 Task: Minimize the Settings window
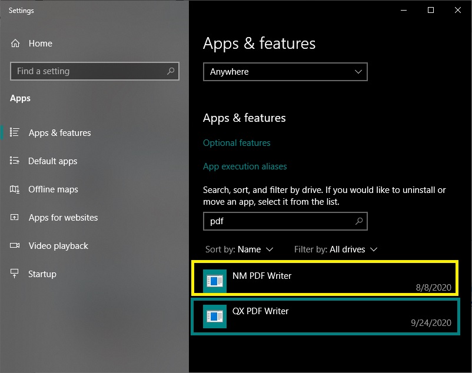[x=404, y=10]
